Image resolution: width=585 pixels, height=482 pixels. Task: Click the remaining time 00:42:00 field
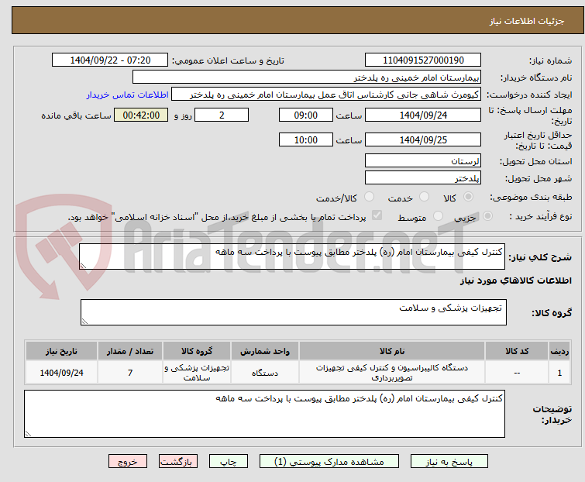[141, 115]
